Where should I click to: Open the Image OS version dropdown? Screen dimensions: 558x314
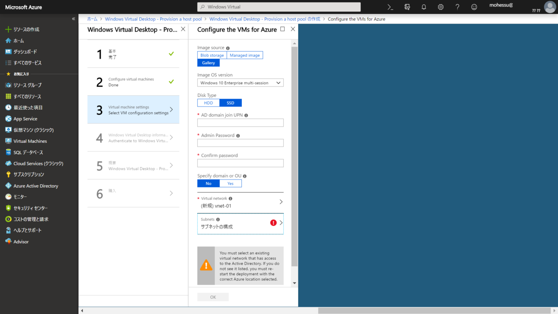pyautogui.click(x=240, y=83)
